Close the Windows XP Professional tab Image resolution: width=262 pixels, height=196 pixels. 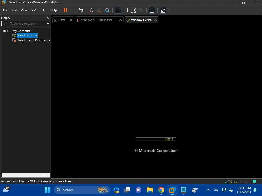click(121, 20)
